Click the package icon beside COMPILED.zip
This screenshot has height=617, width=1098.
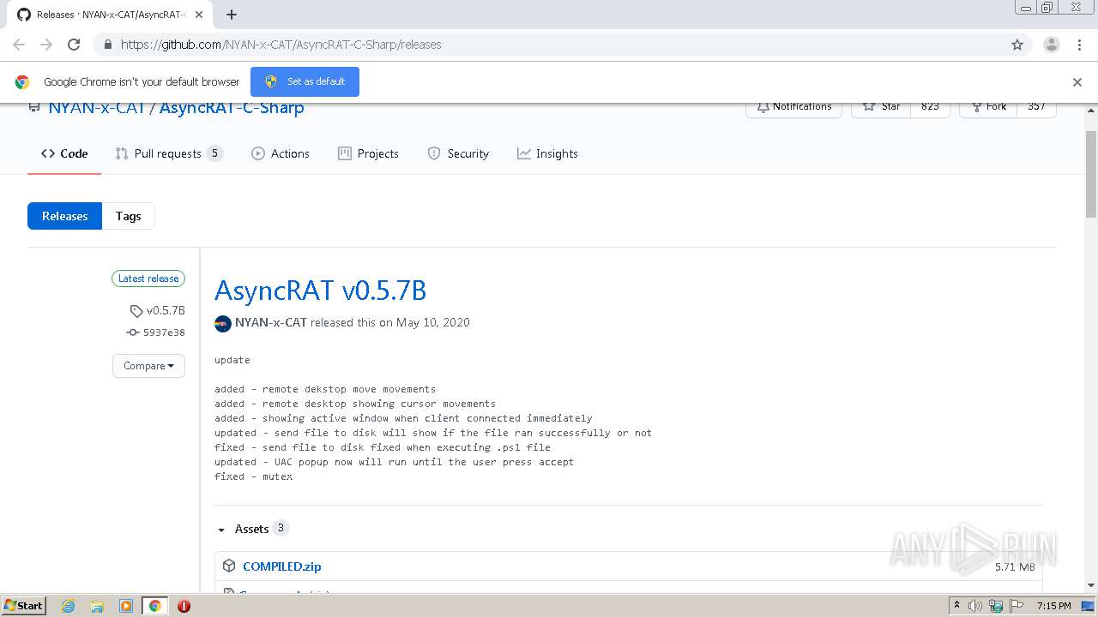[x=229, y=566]
